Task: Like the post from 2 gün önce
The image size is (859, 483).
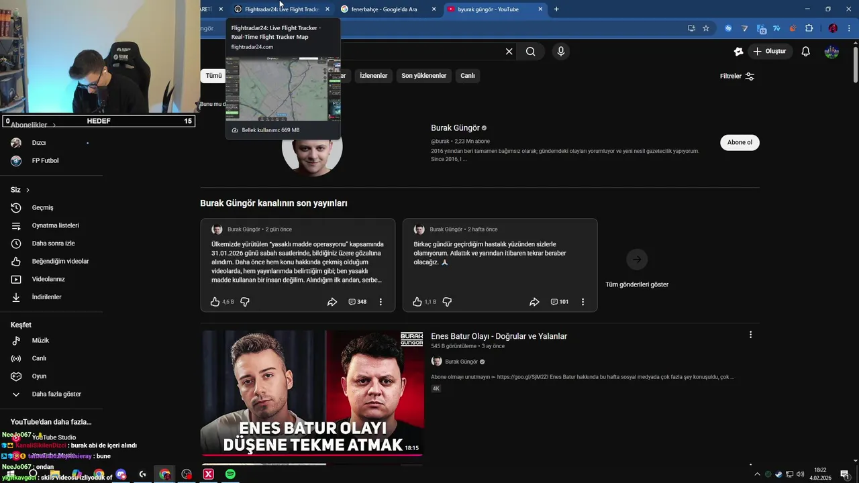Action: pyautogui.click(x=215, y=302)
